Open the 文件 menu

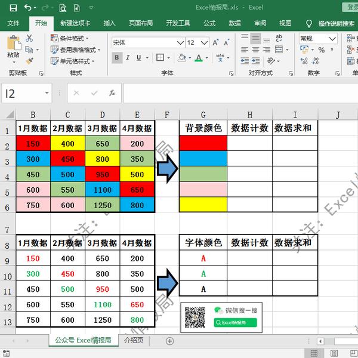pyautogui.click(x=13, y=23)
